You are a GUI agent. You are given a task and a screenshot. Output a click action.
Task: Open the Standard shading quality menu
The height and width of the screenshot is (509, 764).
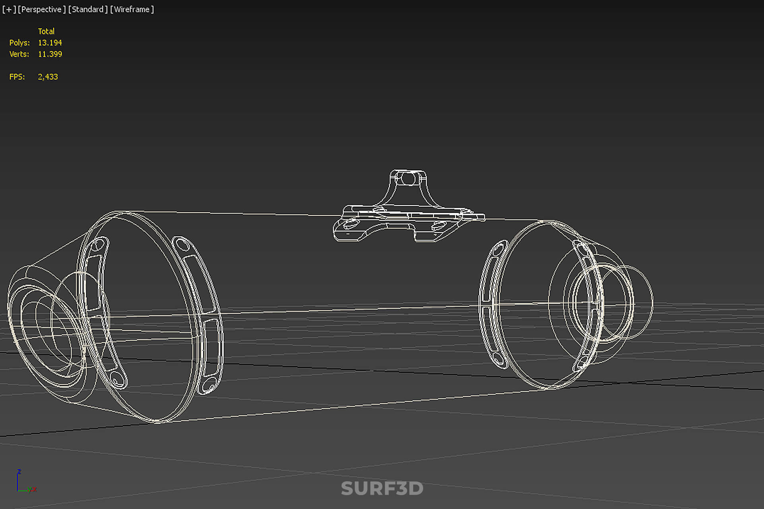87,9
